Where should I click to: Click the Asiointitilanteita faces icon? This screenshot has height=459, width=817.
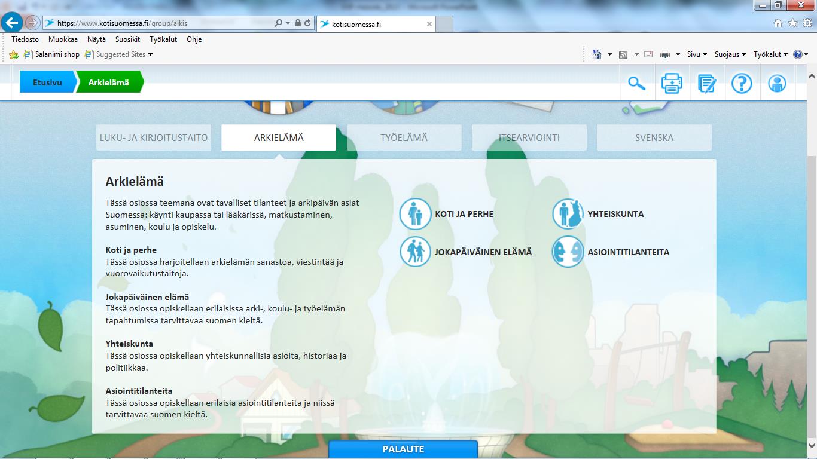coord(568,252)
